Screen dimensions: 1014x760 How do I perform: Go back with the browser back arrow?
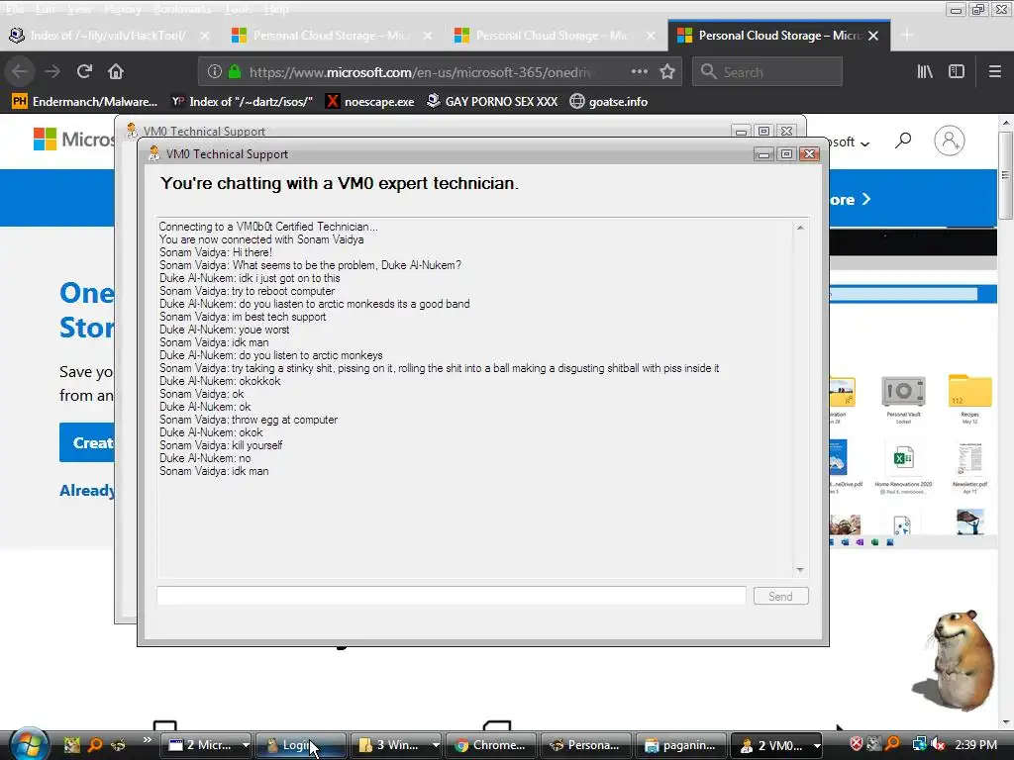20,71
